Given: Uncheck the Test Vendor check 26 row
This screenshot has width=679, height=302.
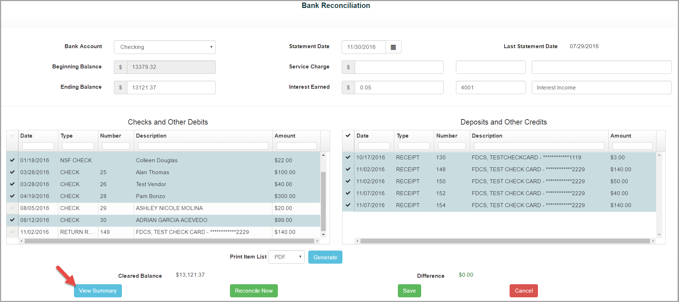Looking at the screenshot, I should pyautogui.click(x=12, y=184).
